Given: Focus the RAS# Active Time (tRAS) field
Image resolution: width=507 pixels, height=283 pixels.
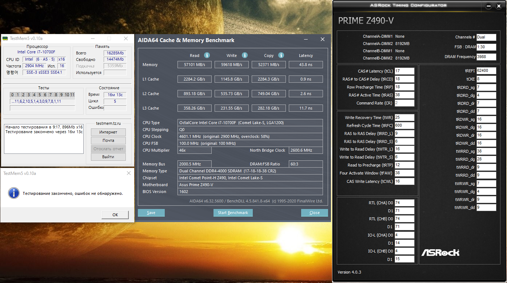Looking at the screenshot, I should (x=404, y=95).
